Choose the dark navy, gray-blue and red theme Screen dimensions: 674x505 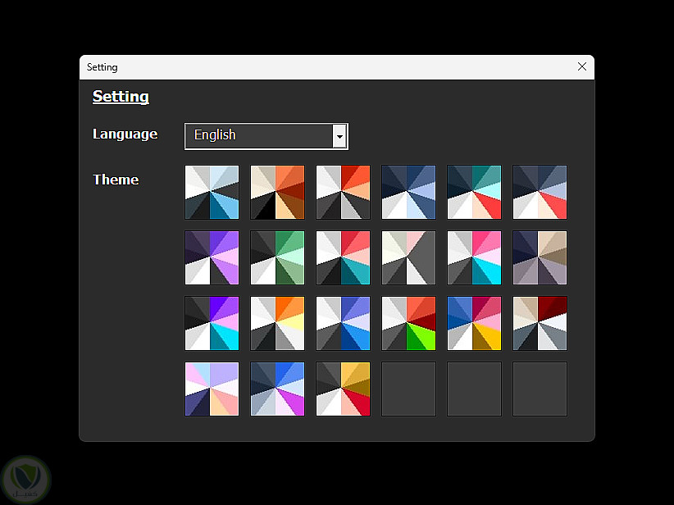(x=540, y=192)
